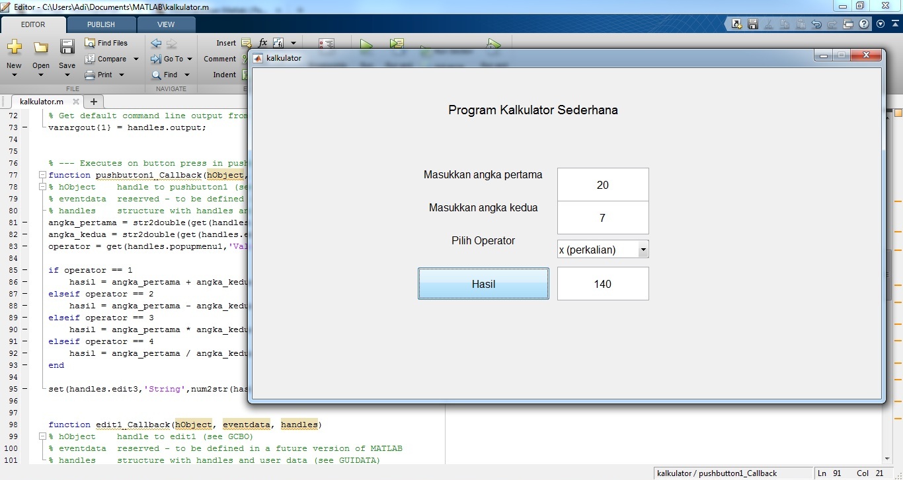Click the Find Files button
The width and height of the screenshot is (903, 480).
pyautogui.click(x=106, y=43)
